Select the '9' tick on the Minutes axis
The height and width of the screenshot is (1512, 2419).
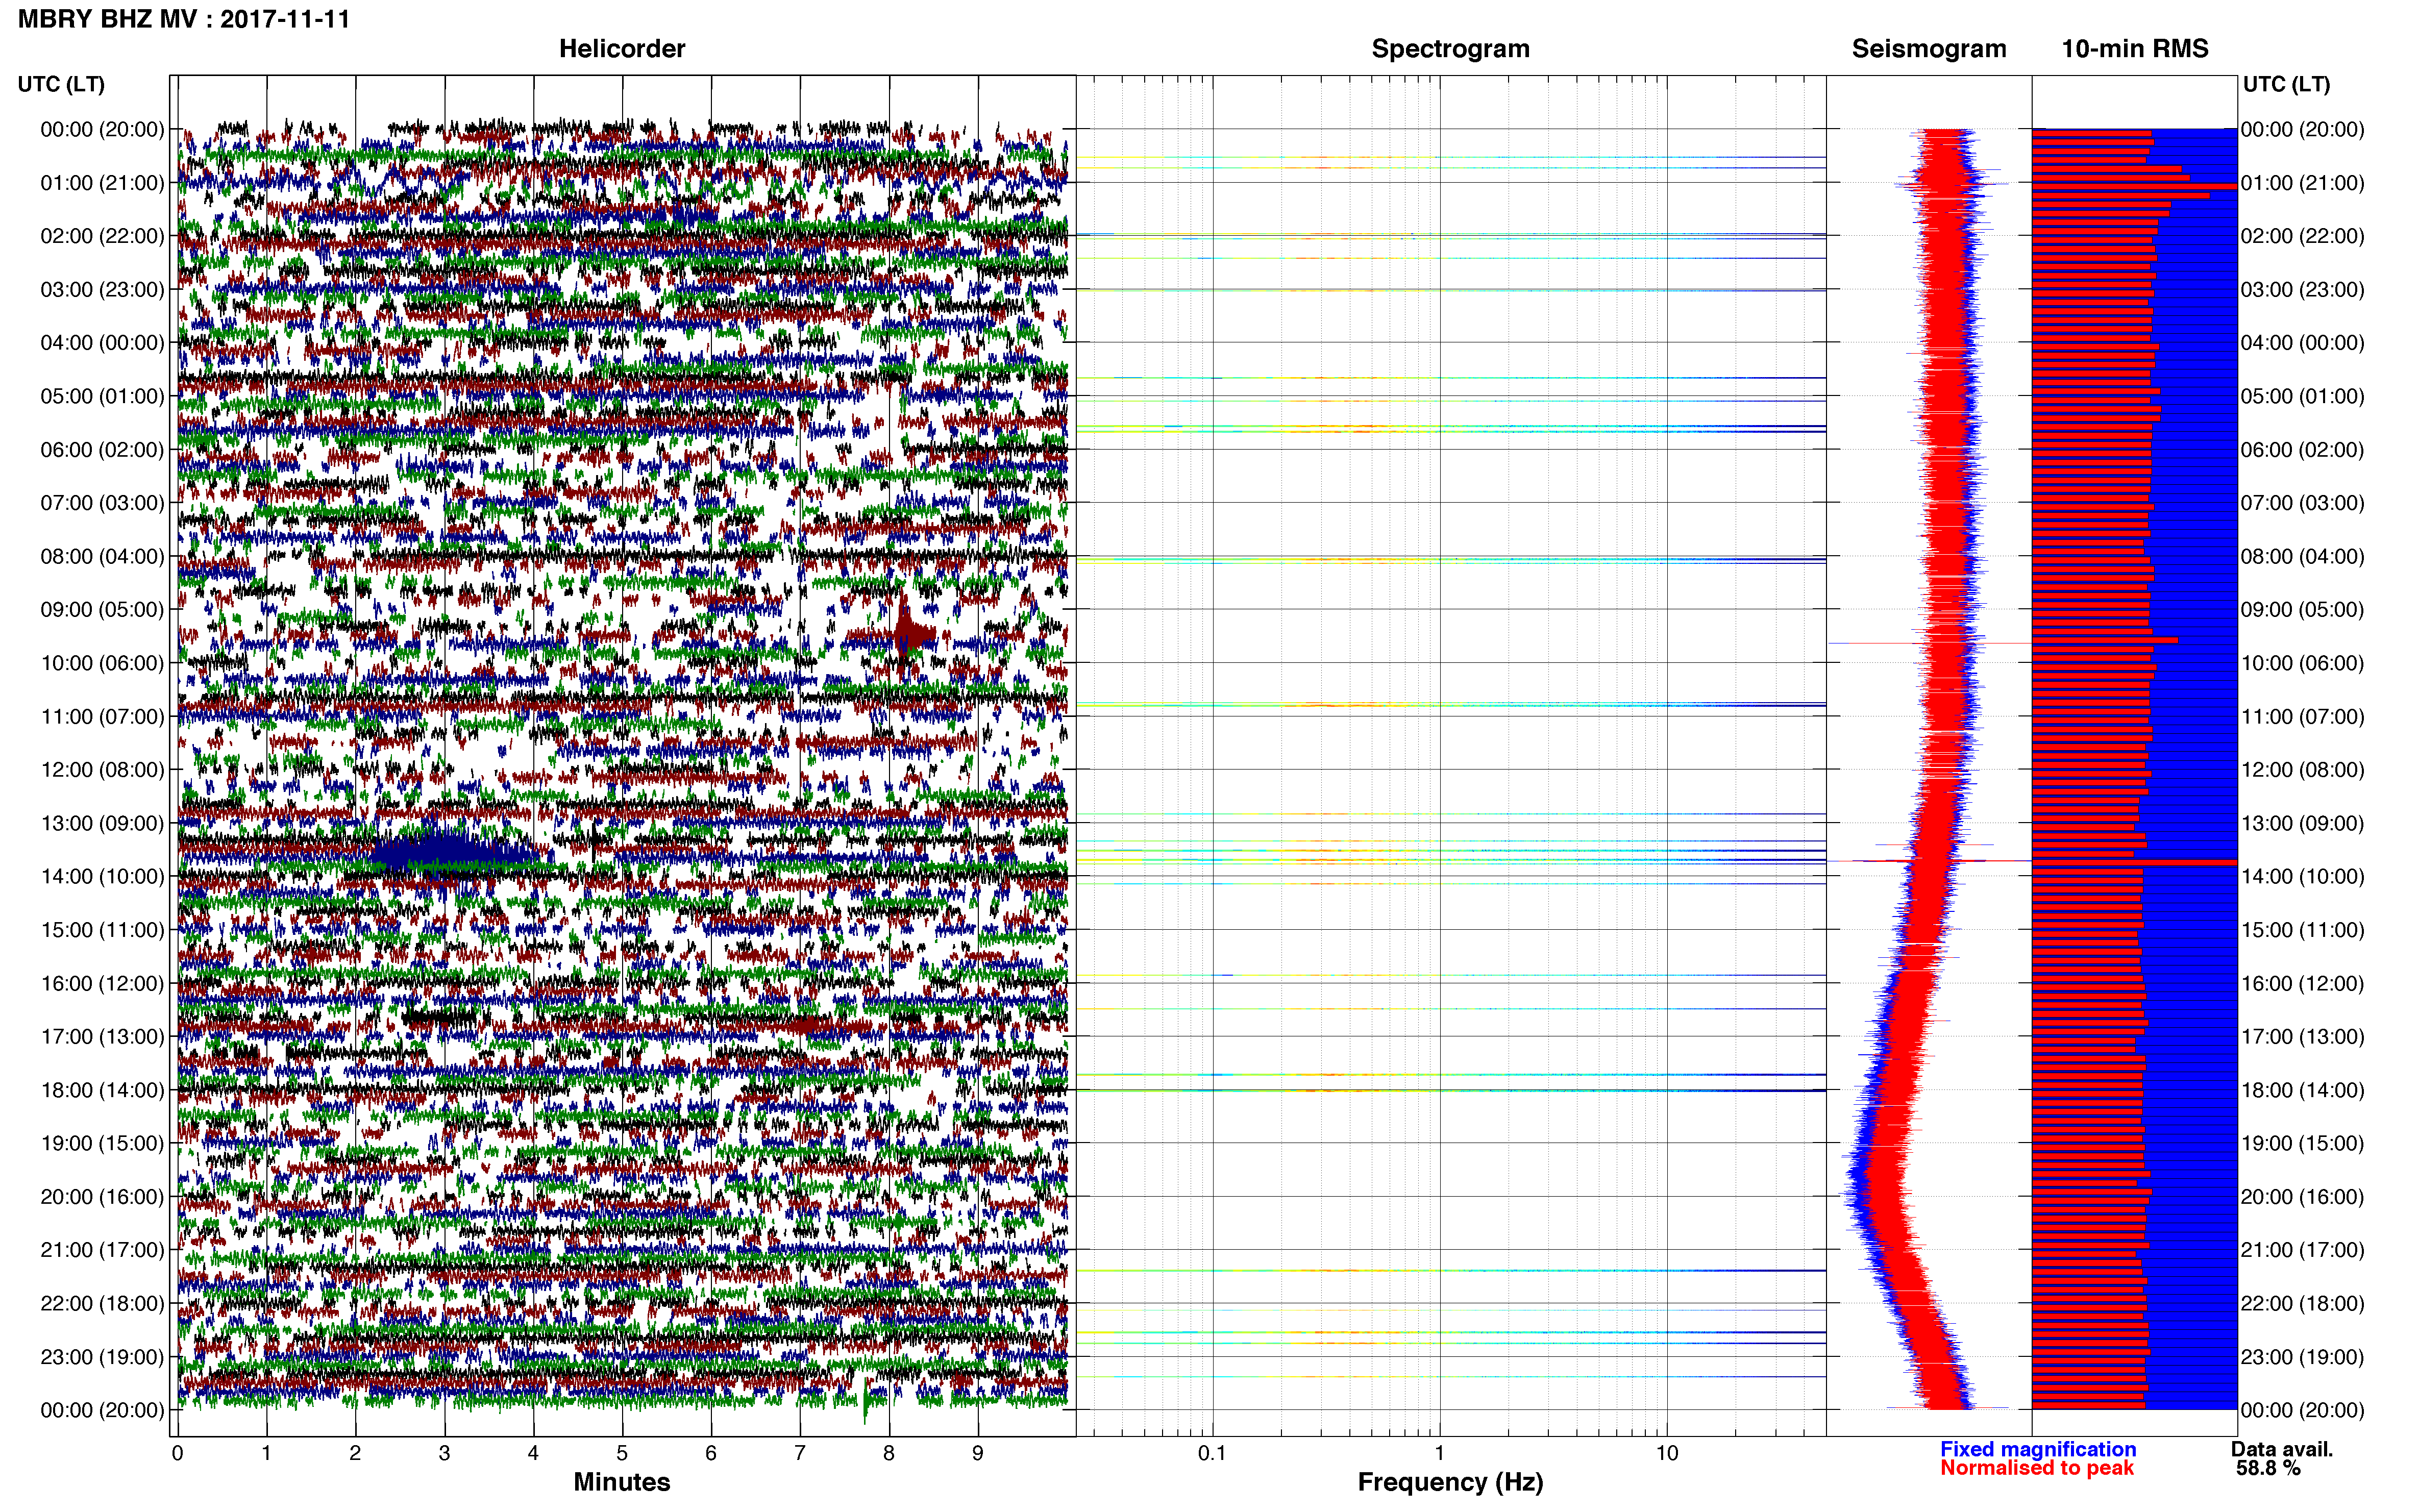[x=978, y=1453]
